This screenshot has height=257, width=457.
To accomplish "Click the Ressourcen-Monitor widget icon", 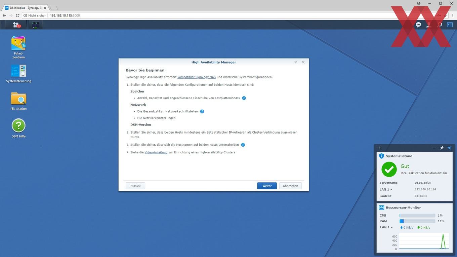I will click(x=381, y=208).
